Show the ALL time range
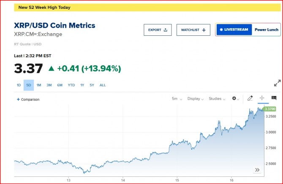Viewport: 283px width, 184px height. click(x=103, y=85)
